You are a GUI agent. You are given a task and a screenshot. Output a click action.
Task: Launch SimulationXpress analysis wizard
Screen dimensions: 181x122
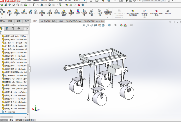tap(133, 13)
